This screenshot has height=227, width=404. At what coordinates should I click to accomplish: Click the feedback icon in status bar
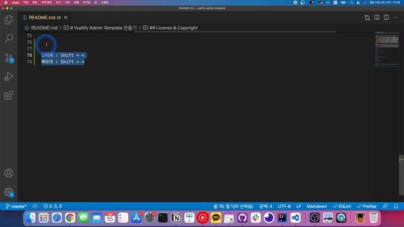tap(385, 206)
